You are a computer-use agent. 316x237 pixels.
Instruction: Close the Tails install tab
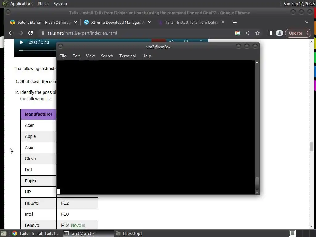point(223,22)
